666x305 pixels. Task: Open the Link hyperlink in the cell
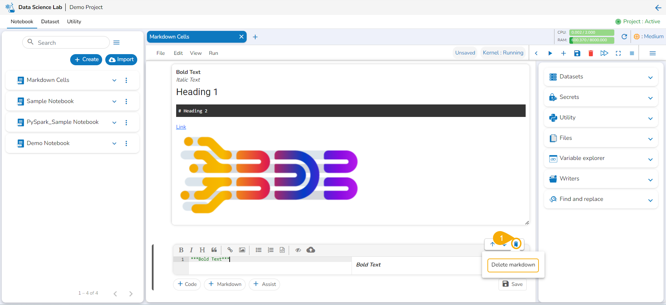[x=181, y=127]
